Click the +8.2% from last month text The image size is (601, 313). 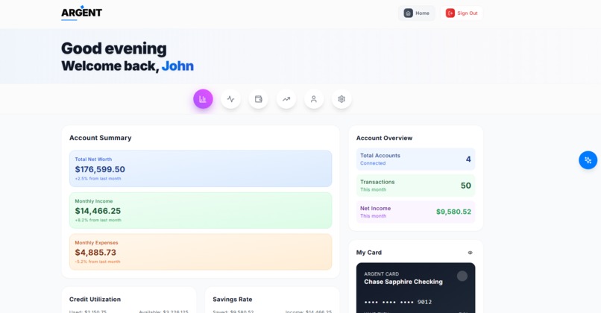point(98,221)
